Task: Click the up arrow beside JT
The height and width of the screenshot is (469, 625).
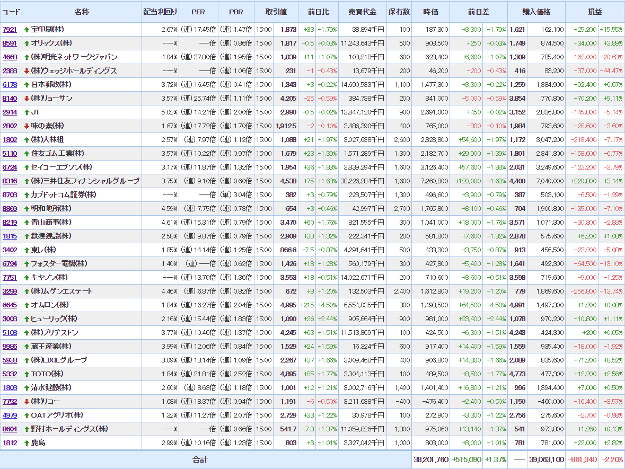Action: pos(27,112)
